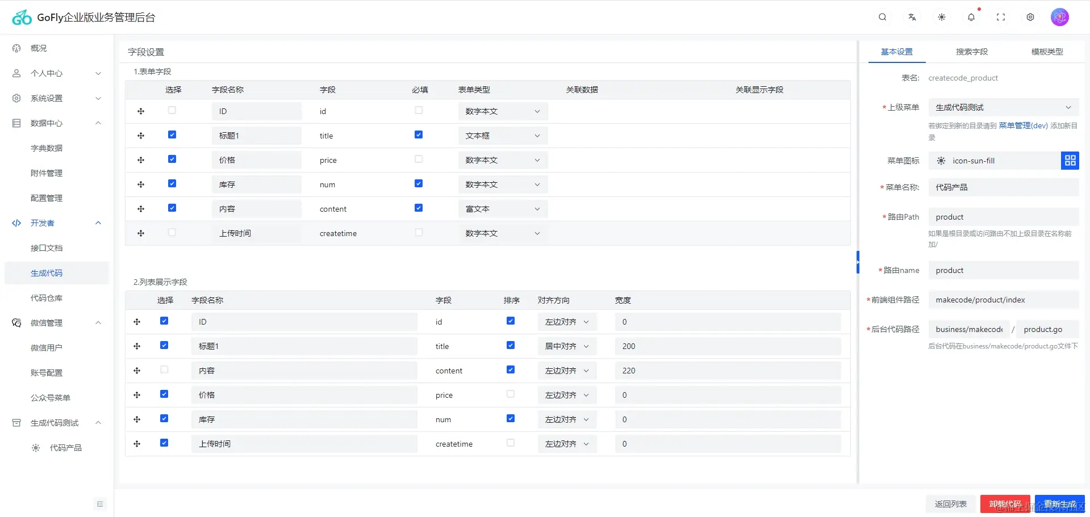This screenshot has width=1090, height=517.
Task: Uncheck the 必填 box for form field 库存
Action: (x=419, y=183)
